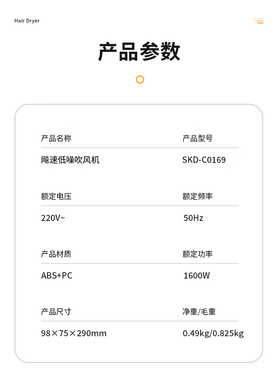The width and height of the screenshot is (278, 383).
Task: Select the 1600W power value
Action: pyautogui.click(x=197, y=275)
